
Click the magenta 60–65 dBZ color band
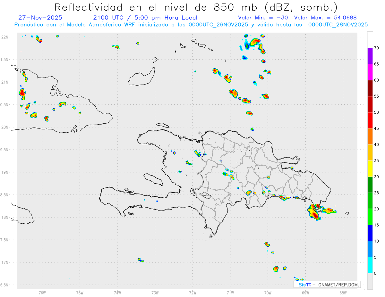370,72
